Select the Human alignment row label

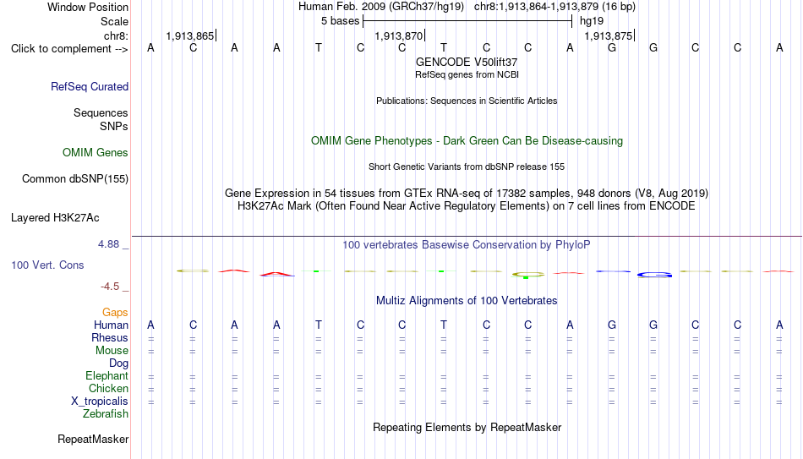click(x=111, y=325)
